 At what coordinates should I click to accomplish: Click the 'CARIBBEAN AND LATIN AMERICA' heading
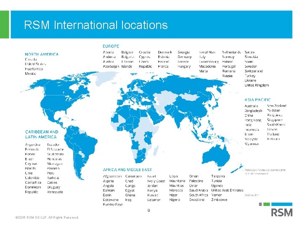pos(42,135)
